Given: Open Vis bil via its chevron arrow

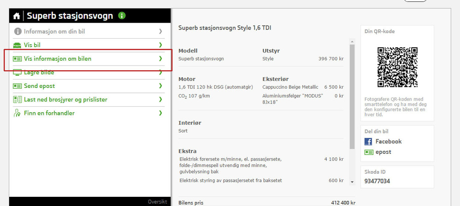Looking at the screenshot, I should click(x=161, y=45).
